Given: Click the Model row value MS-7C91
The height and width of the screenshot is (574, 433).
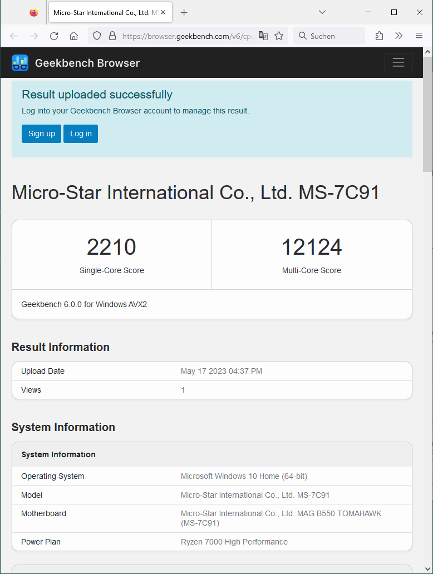Looking at the screenshot, I should pos(255,495).
